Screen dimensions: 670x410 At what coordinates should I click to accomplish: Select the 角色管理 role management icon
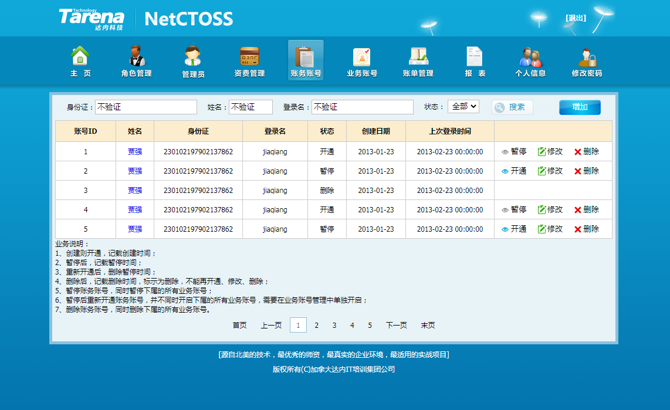click(136, 60)
